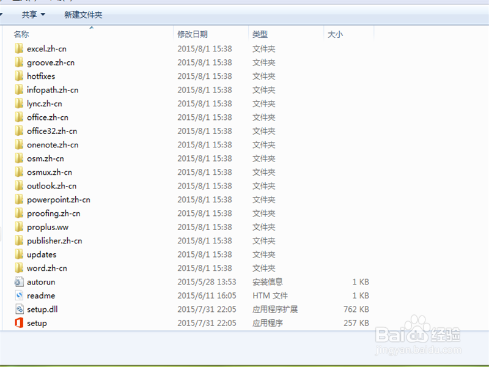Click the setup.dll file icon
Image resolution: width=489 pixels, height=367 pixels.
point(19,310)
